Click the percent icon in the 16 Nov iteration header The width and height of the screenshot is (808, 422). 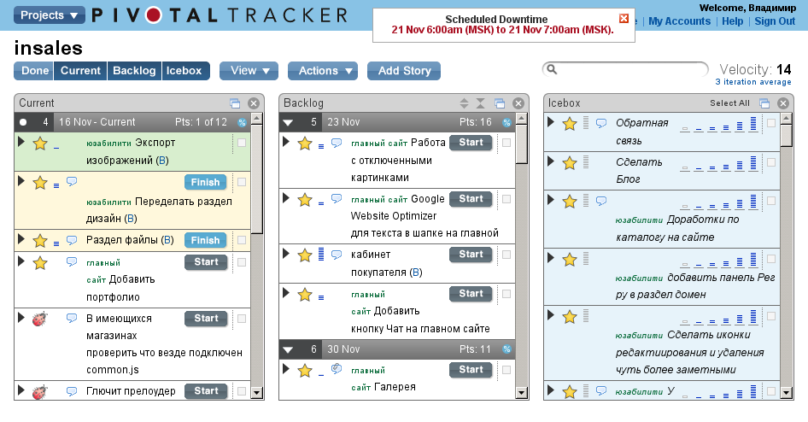pyautogui.click(x=243, y=123)
